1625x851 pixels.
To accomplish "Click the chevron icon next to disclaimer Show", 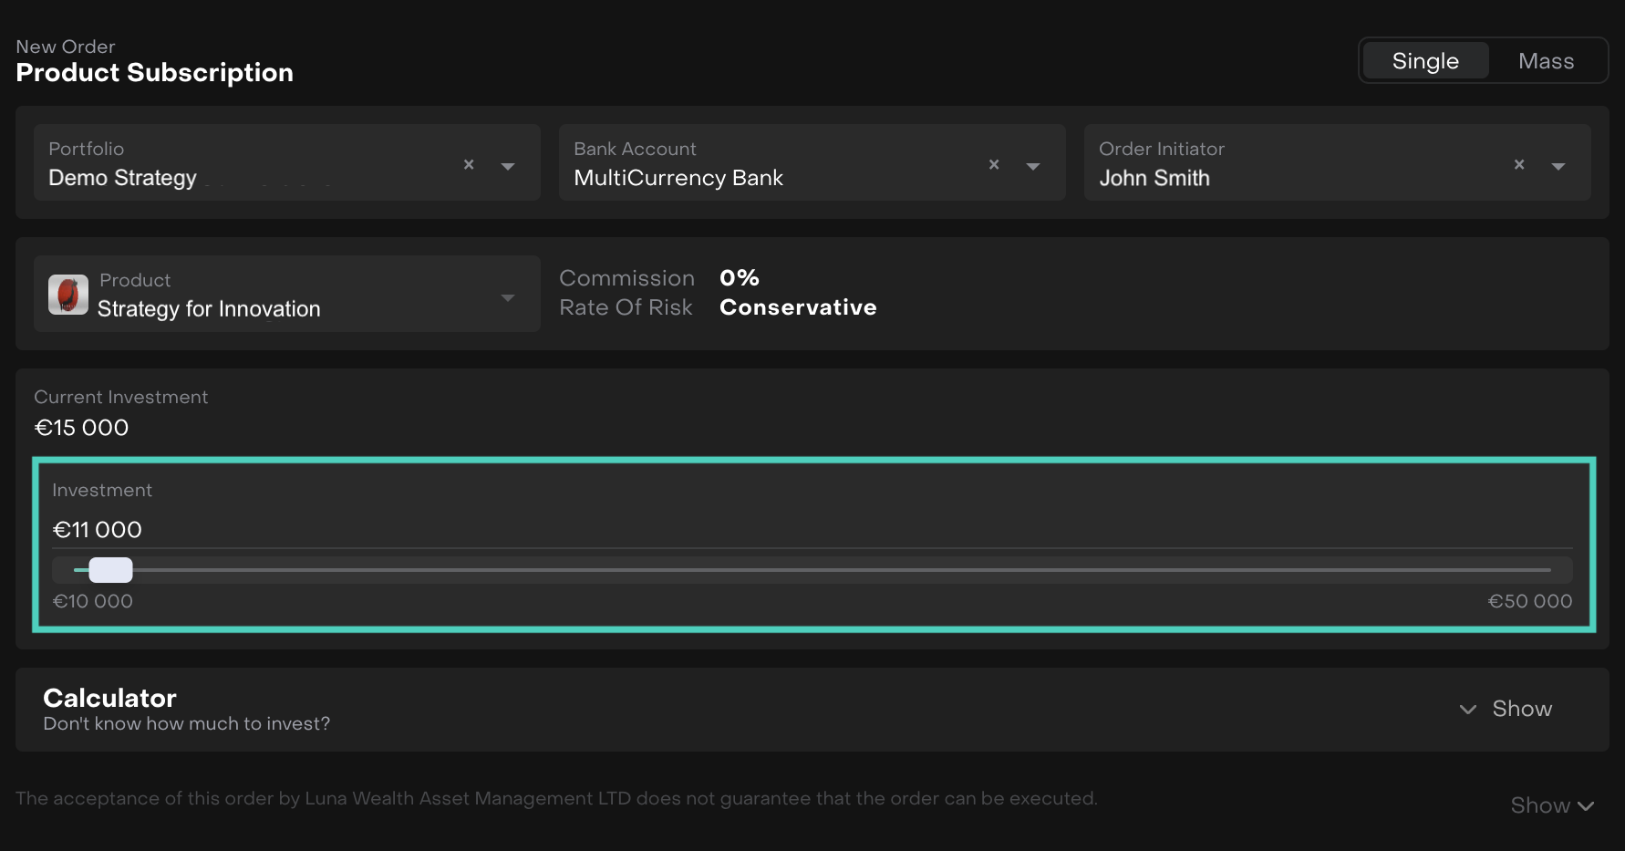I will pos(1586,806).
